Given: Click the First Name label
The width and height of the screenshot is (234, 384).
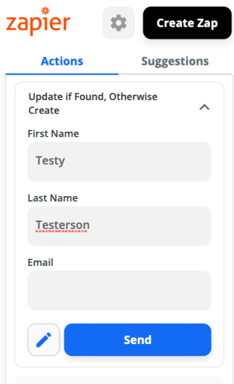Looking at the screenshot, I should (54, 134).
